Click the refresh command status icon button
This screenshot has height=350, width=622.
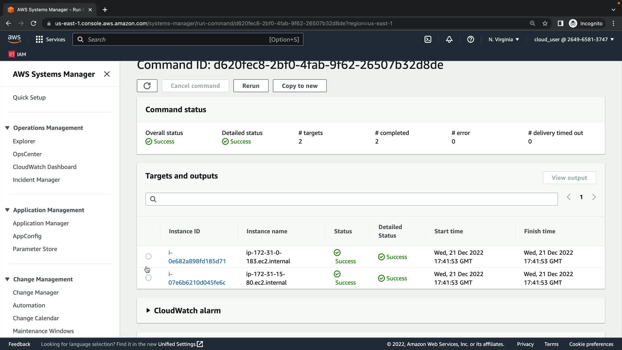pos(147,86)
